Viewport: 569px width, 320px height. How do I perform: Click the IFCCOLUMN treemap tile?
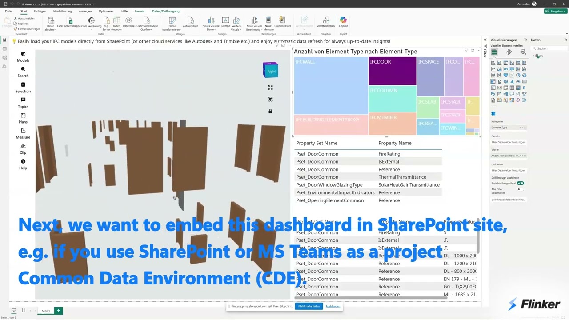(392, 99)
